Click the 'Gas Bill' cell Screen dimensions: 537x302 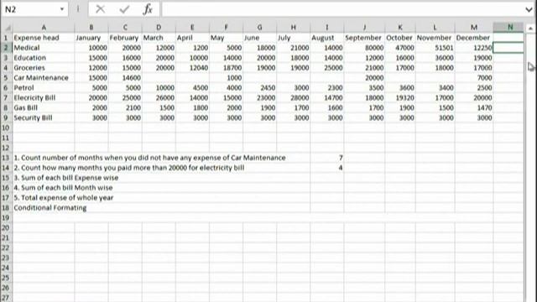tap(44, 108)
